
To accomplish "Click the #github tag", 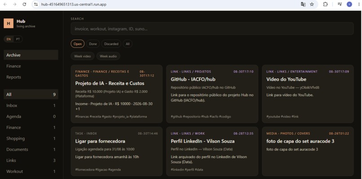I will coord(177,117).
